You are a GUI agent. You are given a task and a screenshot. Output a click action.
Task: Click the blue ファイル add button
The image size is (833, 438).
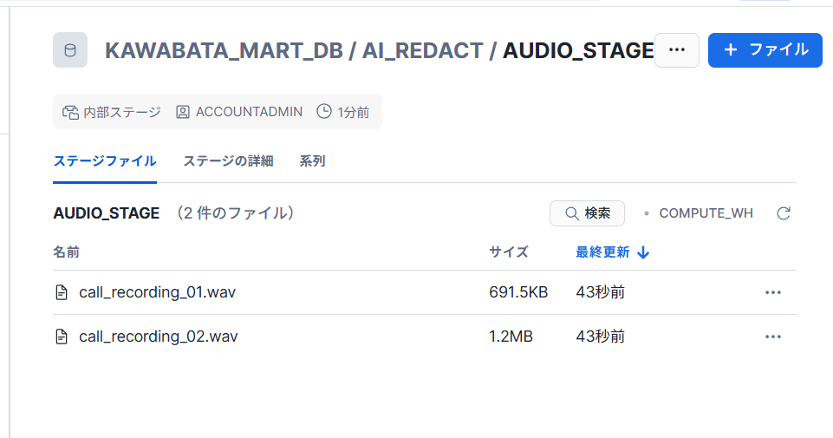765,50
